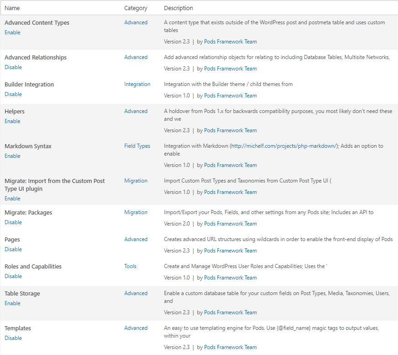Filter by Integration category link
The image size is (398, 355).
(x=138, y=84)
